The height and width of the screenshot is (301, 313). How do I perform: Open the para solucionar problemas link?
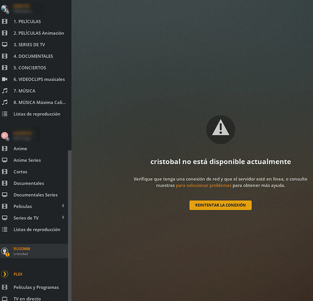coord(203,185)
